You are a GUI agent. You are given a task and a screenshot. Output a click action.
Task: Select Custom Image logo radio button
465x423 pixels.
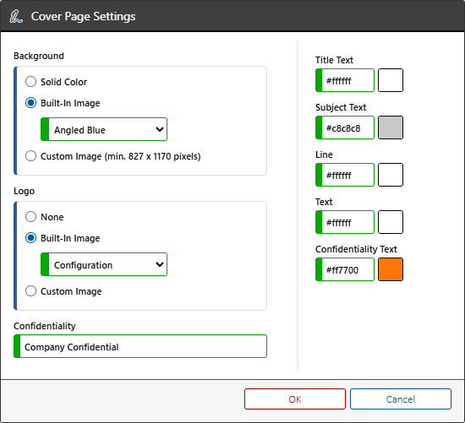pyautogui.click(x=30, y=291)
